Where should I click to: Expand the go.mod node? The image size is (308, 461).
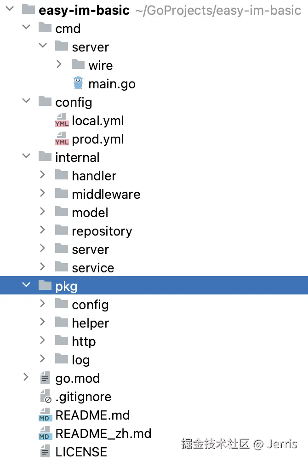click(x=26, y=378)
